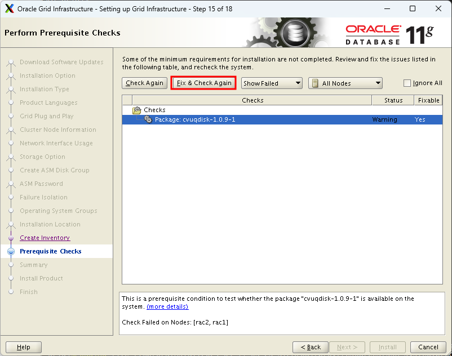This screenshot has width=452, height=356.
Task: Click the Checks column header
Action: tap(252, 100)
